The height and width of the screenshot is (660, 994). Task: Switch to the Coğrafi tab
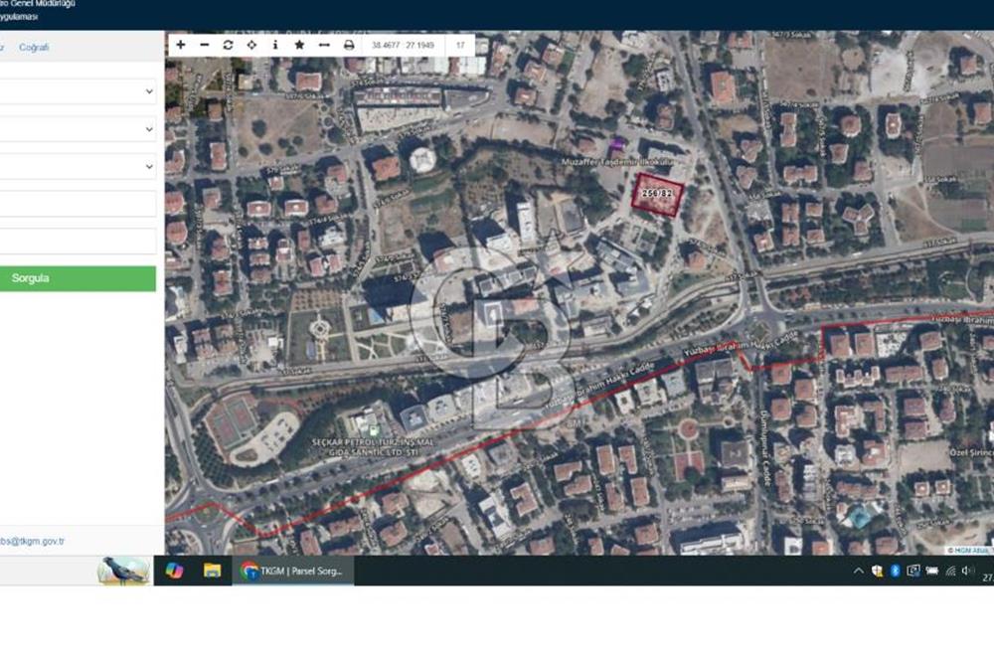pyautogui.click(x=34, y=48)
